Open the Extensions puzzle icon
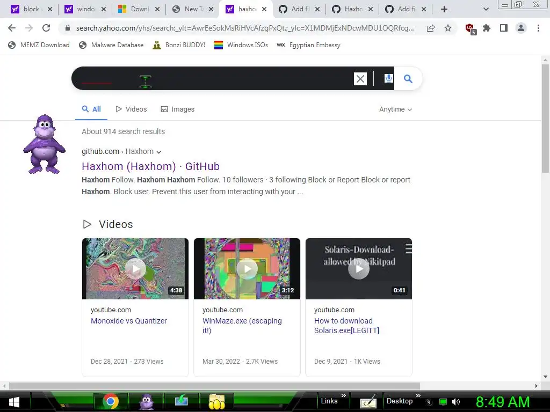Image resolution: width=550 pixels, height=412 pixels. tap(487, 28)
